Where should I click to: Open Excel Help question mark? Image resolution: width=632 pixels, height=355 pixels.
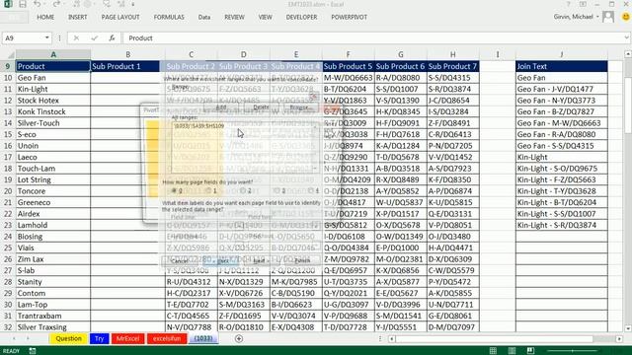click(568, 4)
